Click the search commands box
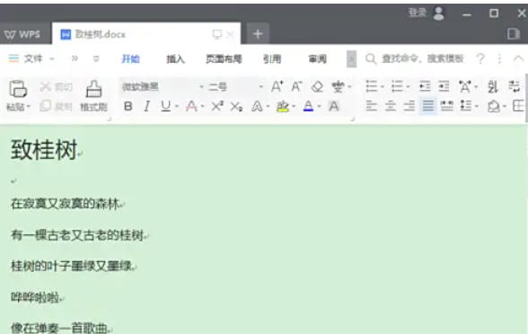528x334 pixels. (x=415, y=59)
